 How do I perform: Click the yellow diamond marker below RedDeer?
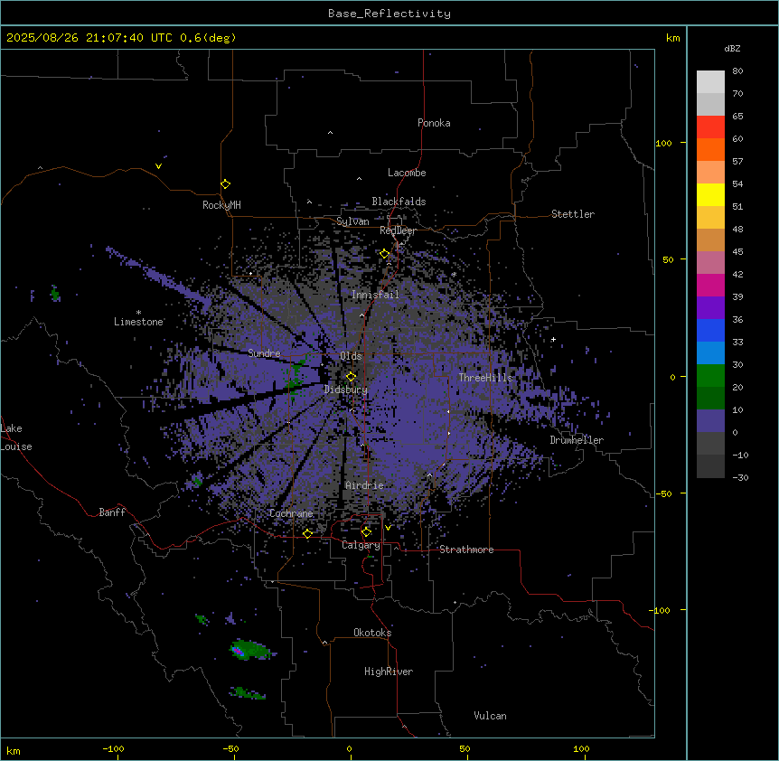[385, 254]
